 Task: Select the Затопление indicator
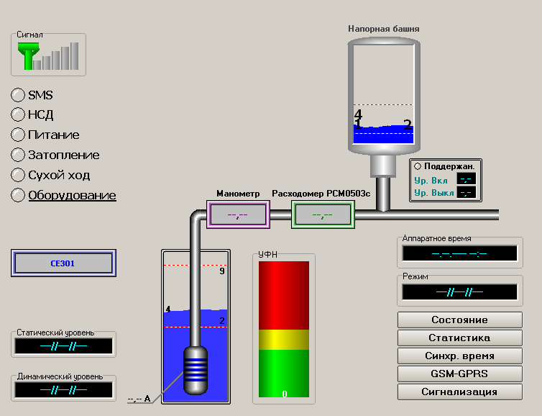[18, 155]
